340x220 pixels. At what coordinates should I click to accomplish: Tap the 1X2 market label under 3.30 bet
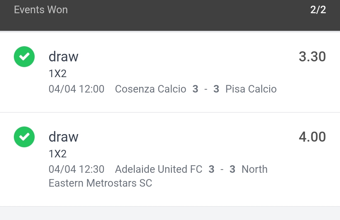coord(58,73)
